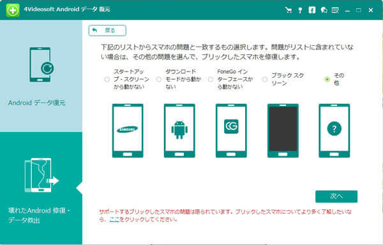Image resolution: width=383 pixels, height=245 pixels.
Task: Click the スタートアップ・スクリーンから動かない label text
Action: tap(131, 79)
